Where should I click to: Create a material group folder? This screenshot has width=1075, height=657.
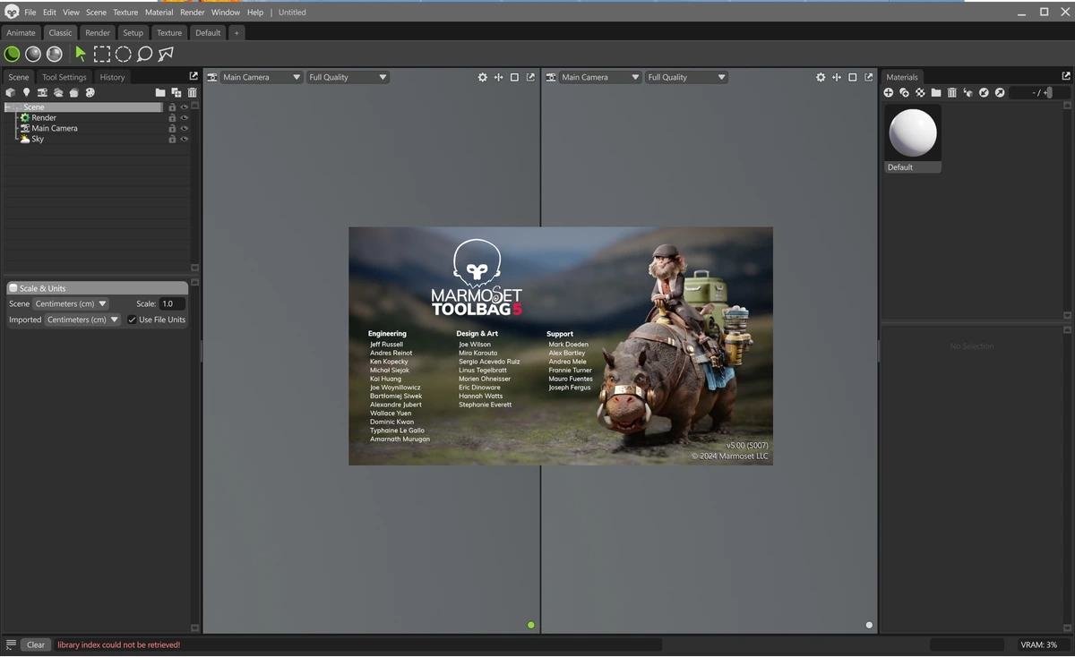pos(935,92)
